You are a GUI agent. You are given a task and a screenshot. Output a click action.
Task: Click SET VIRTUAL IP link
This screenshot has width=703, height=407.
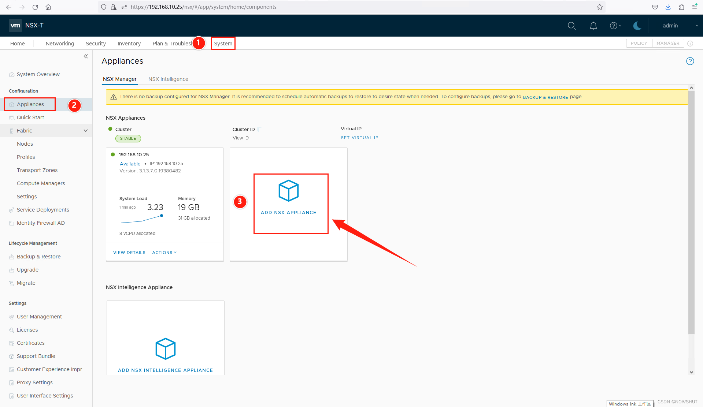coord(360,138)
